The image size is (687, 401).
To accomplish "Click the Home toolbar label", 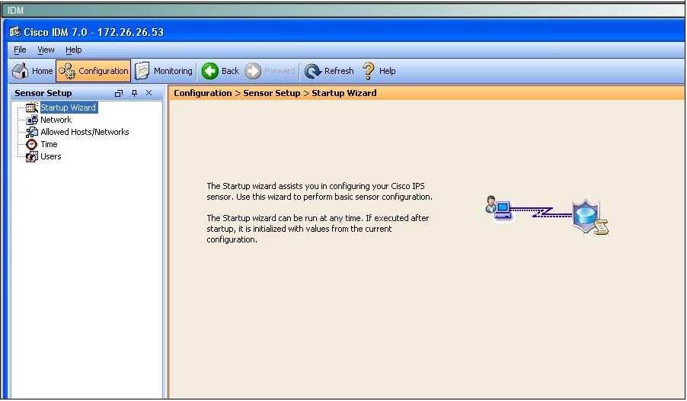I will 42,71.
